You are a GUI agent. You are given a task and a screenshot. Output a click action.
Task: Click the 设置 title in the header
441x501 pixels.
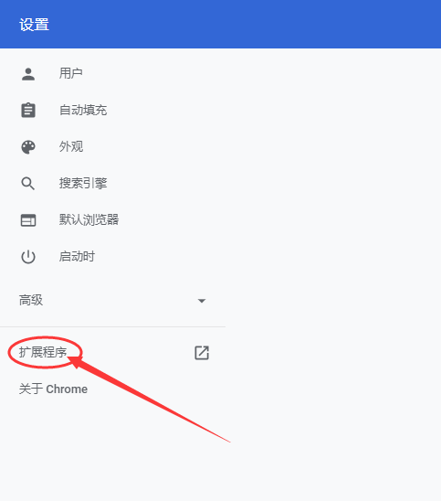(34, 25)
